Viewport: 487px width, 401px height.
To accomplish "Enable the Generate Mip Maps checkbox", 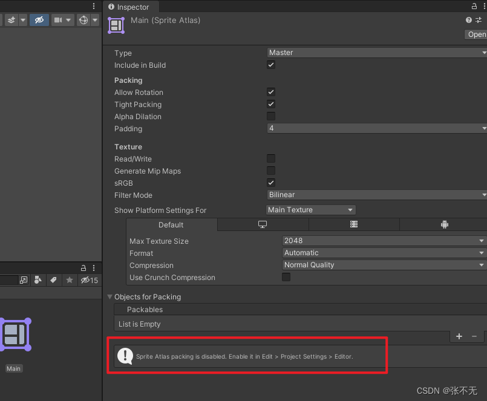I will tap(271, 171).
